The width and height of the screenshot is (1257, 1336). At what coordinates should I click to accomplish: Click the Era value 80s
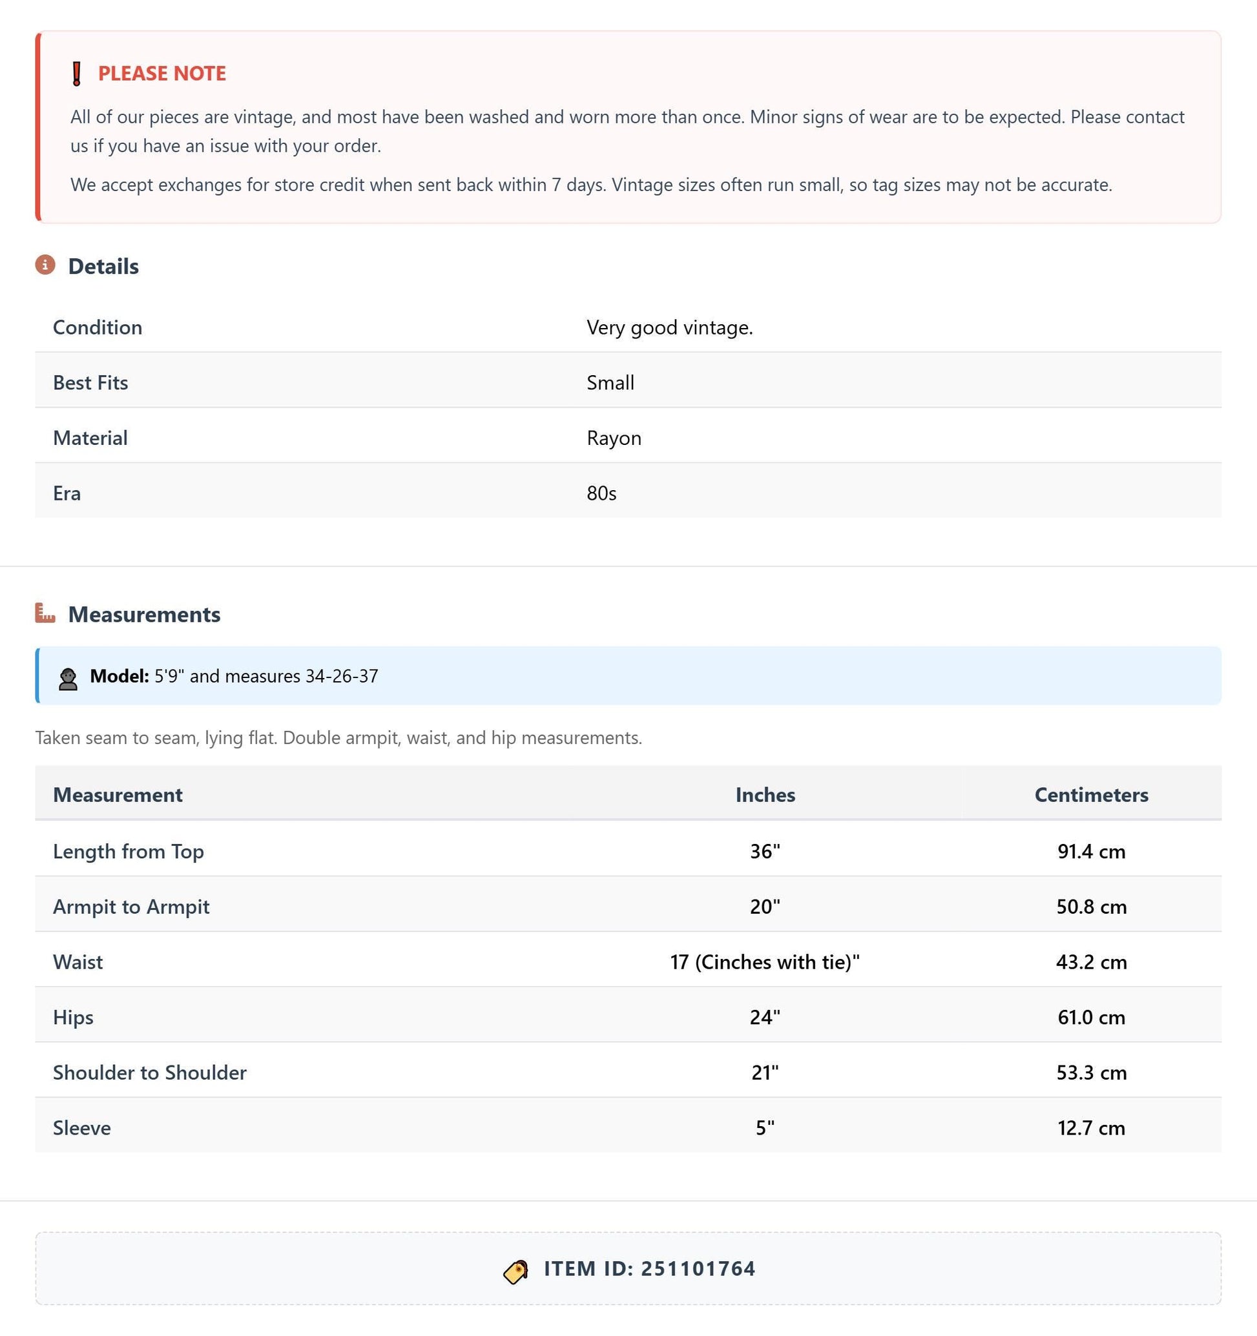coord(601,493)
